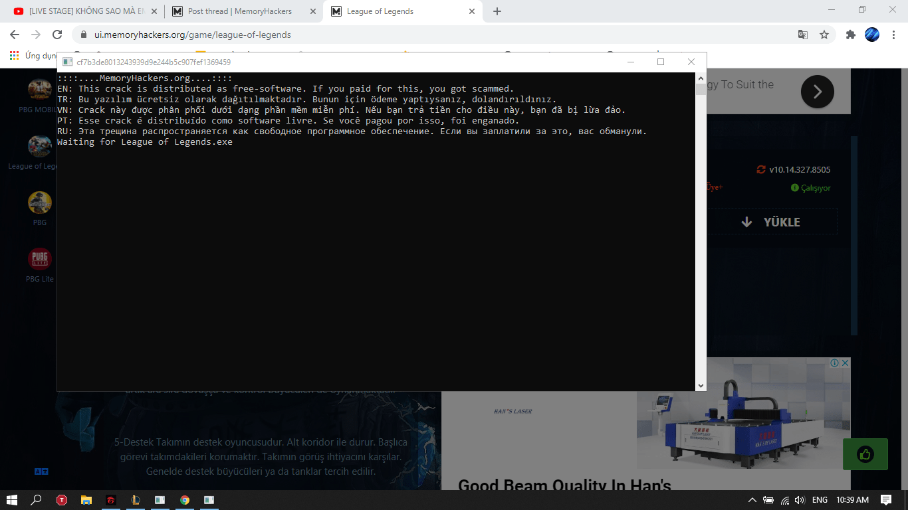
Task: Switch the ENG input language
Action: tap(820, 500)
